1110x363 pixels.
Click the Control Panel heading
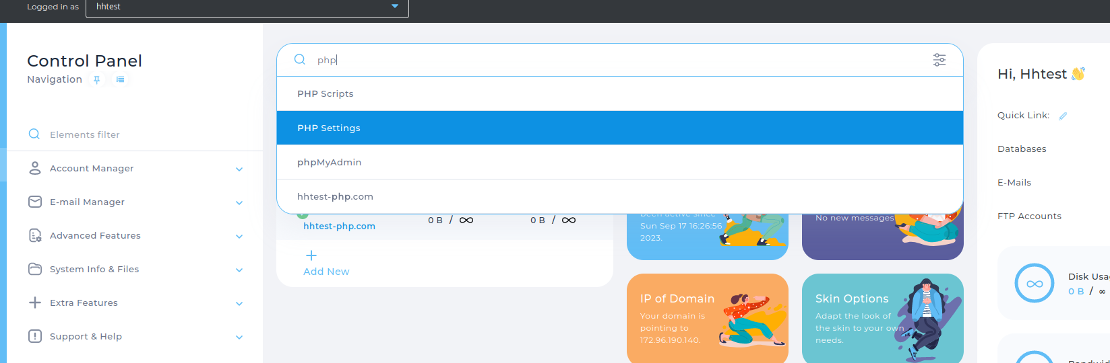point(84,61)
